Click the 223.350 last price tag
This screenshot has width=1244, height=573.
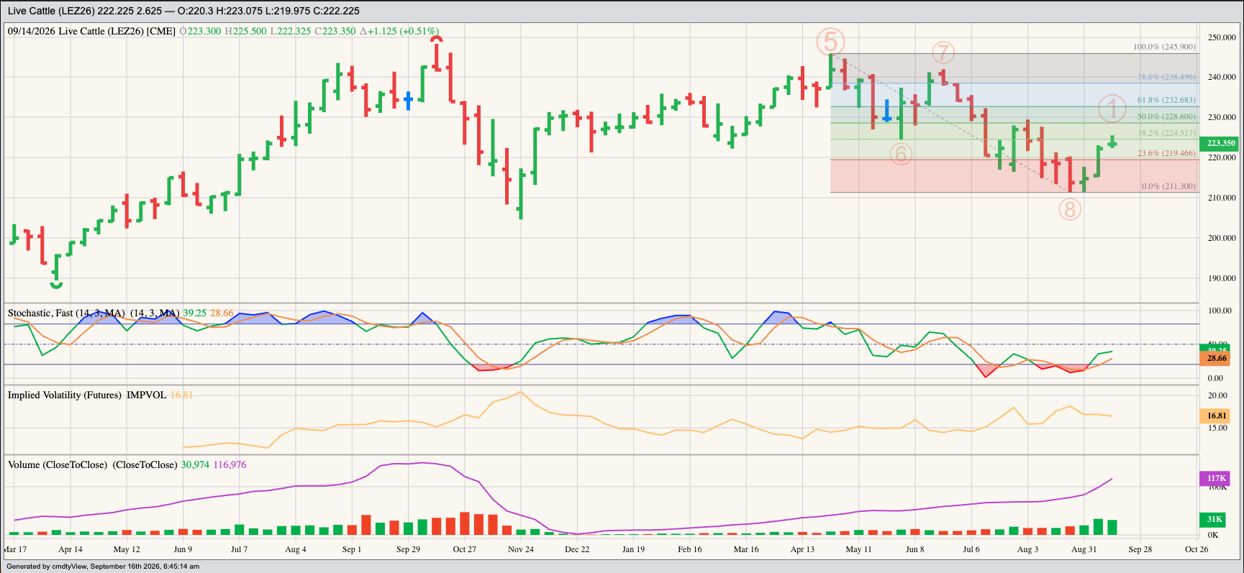(1221, 143)
